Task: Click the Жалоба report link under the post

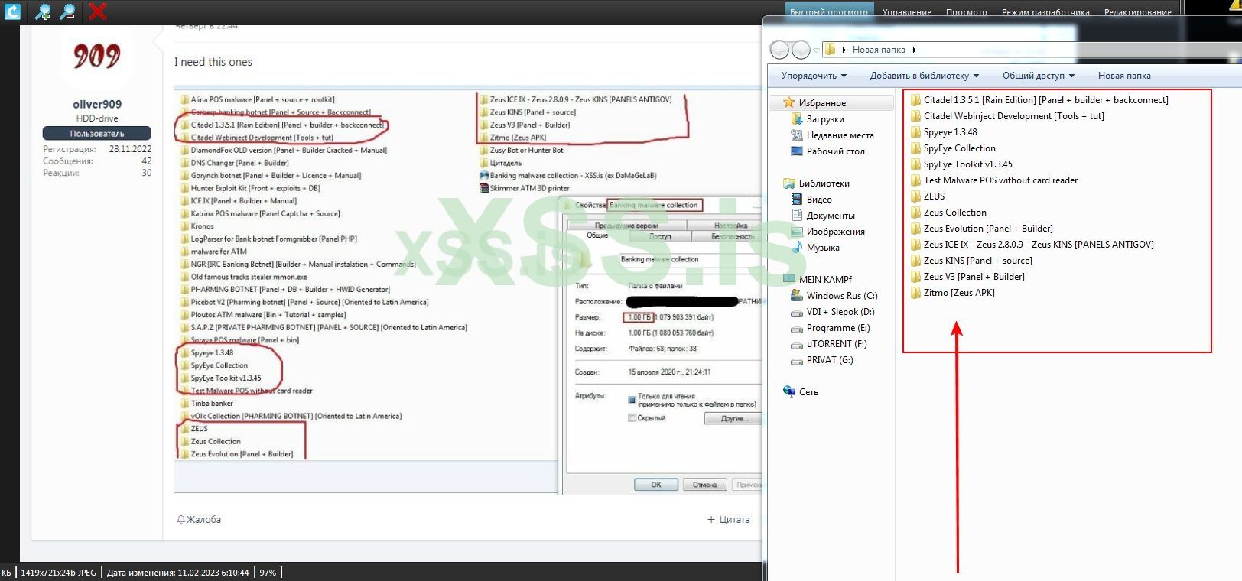Action: [x=199, y=519]
